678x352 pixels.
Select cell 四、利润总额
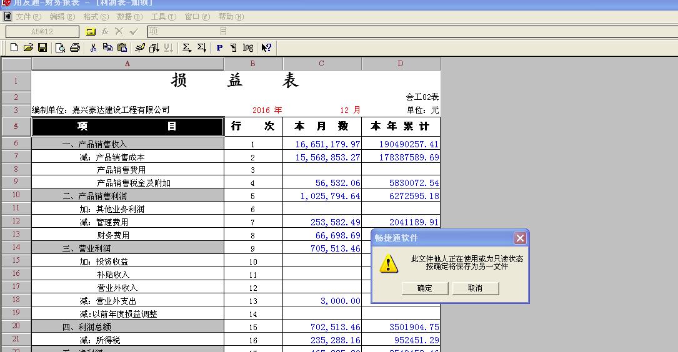click(127, 326)
